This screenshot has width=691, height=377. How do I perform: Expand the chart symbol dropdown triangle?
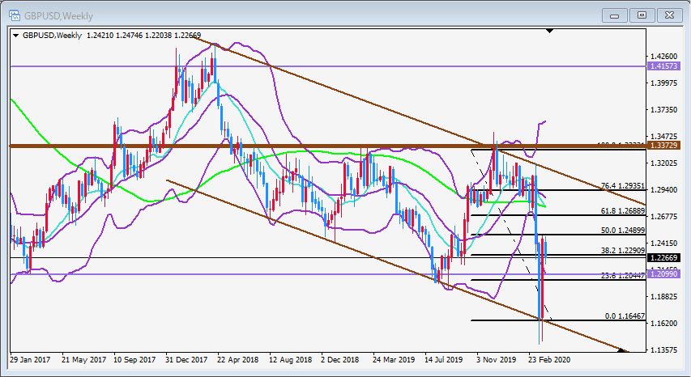[16, 36]
